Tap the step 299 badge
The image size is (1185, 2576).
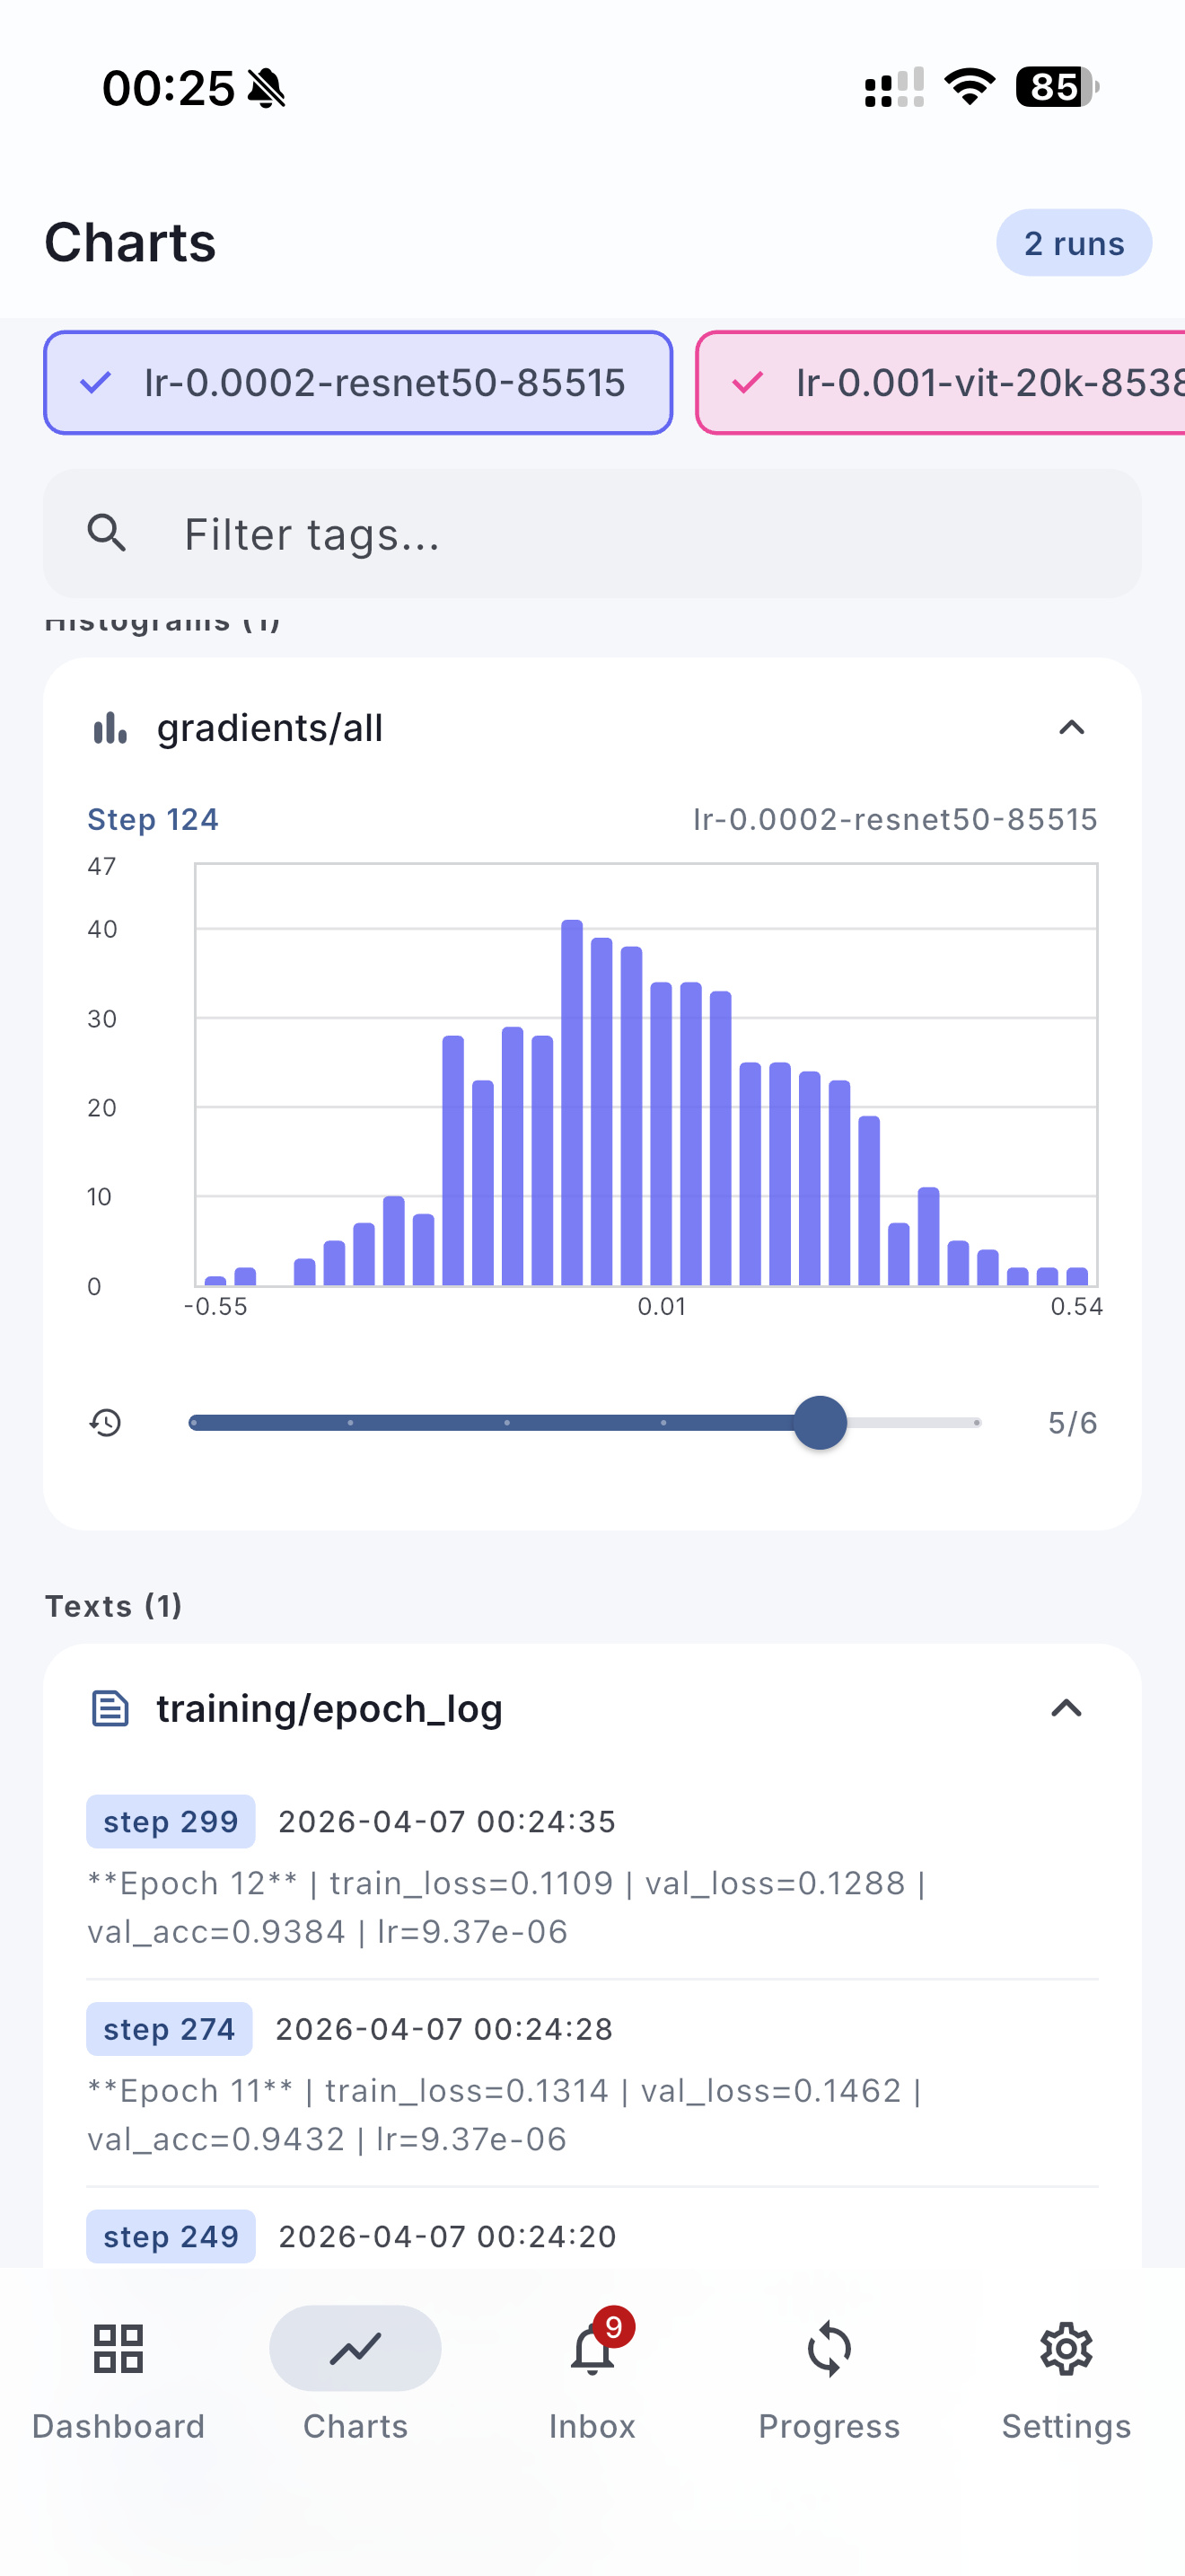click(171, 1821)
